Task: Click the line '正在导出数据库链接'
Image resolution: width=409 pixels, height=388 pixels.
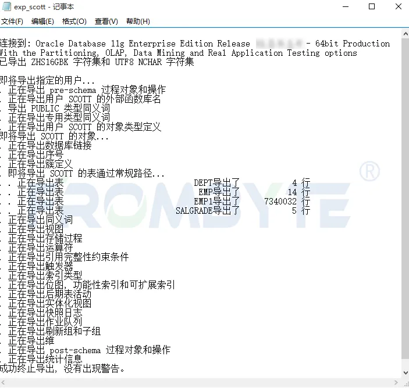Action: 49,146
